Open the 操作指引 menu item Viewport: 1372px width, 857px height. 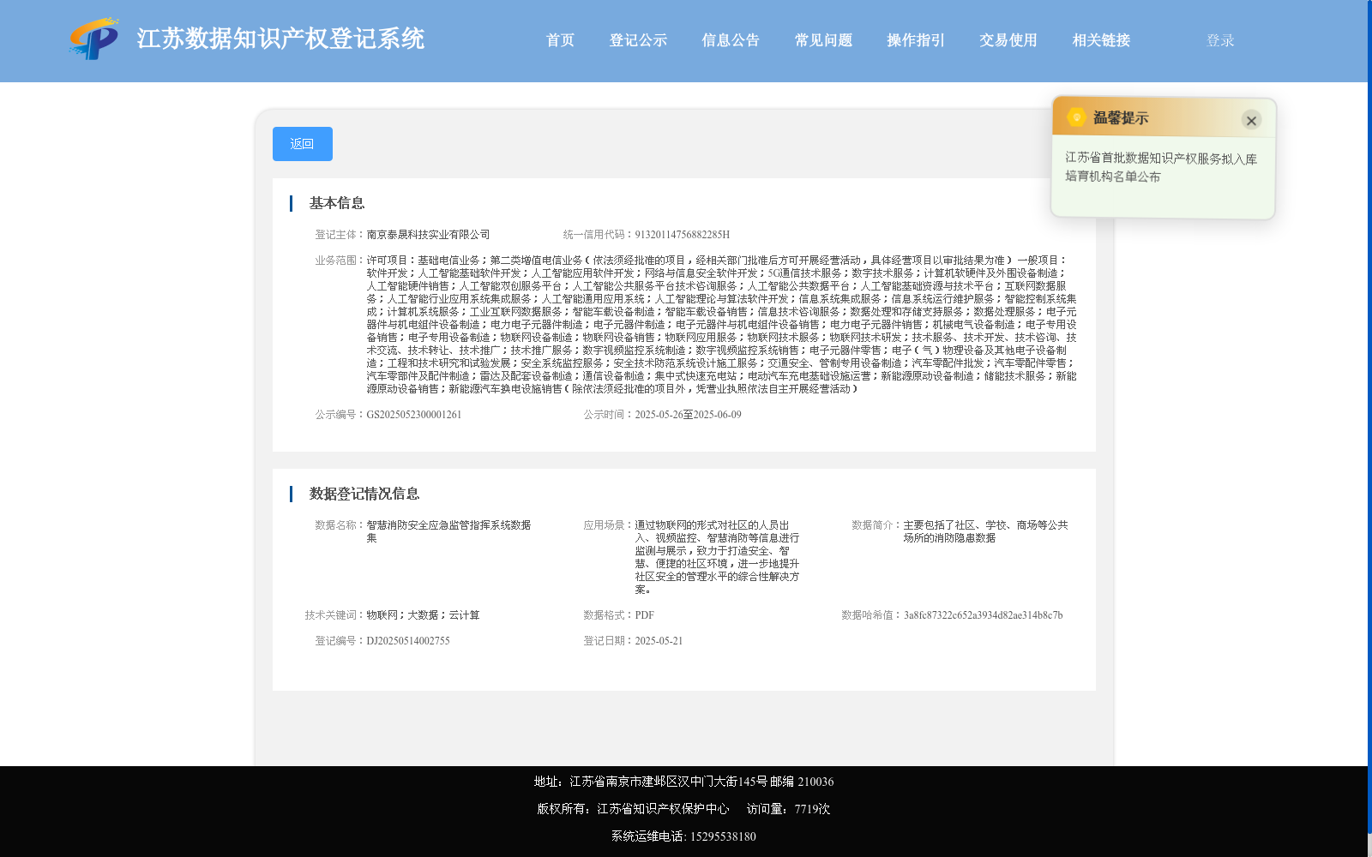pyautogui.click(x=916, y=40)
